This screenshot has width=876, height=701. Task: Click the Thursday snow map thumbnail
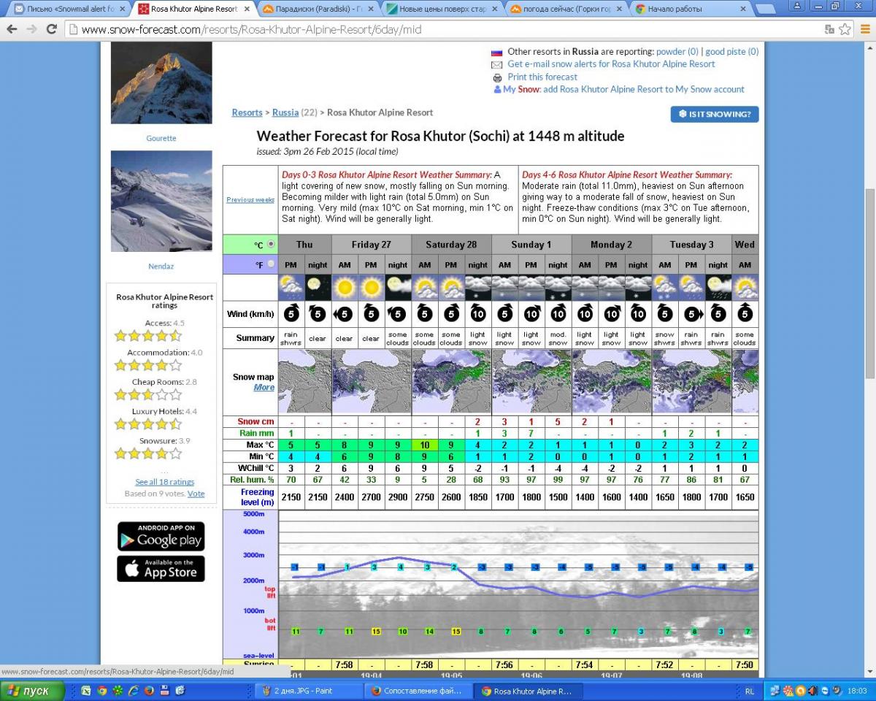pyautogui.click(x=305, y=381)
